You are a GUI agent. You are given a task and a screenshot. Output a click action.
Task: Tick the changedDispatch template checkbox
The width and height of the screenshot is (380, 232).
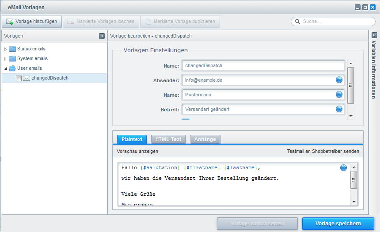coord(19,78)
